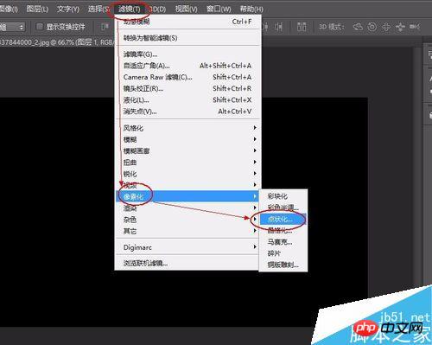This screenshot has height=345, width=432.
Task: Select the 3D pan object icon
Action: coord(386,27)
